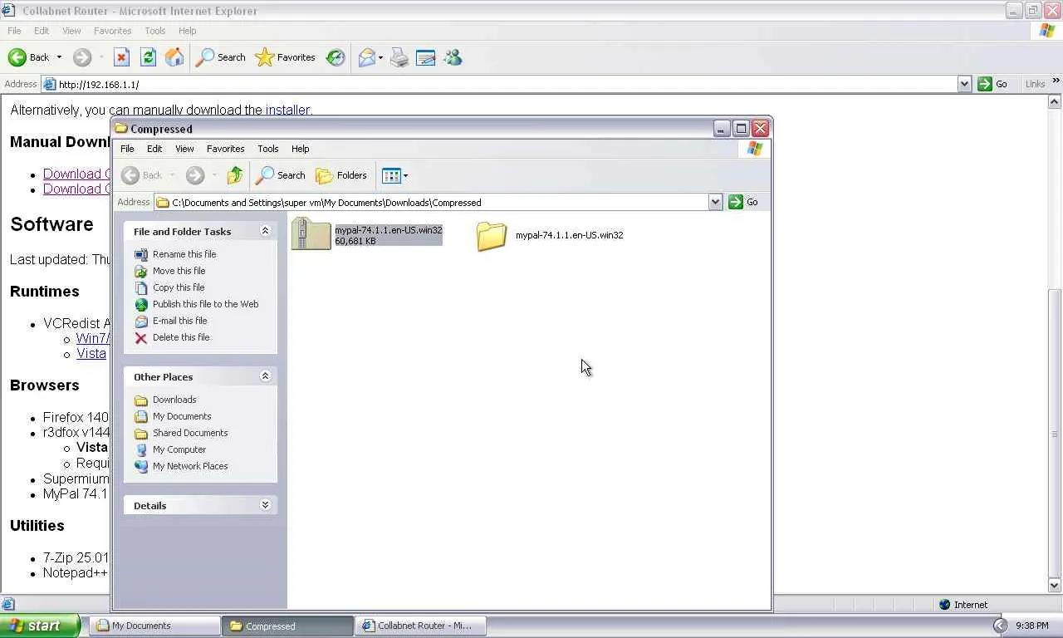The height and width of the screenshot is (638, 1063).
Task: Click Favorites star in Internet Explorer toolbar
Action: (x=285, y=57)
